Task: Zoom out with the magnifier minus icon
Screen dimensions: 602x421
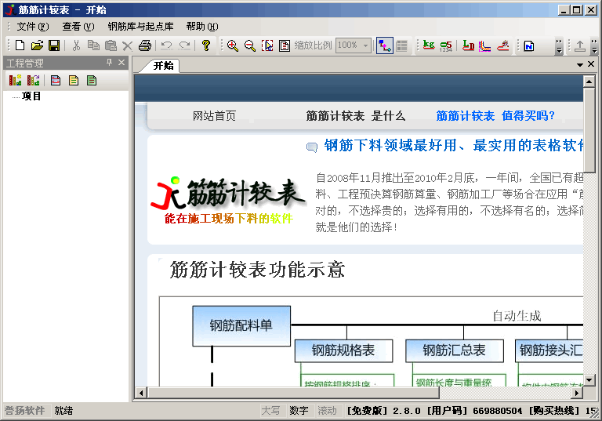Action: [x=250, y=45]
